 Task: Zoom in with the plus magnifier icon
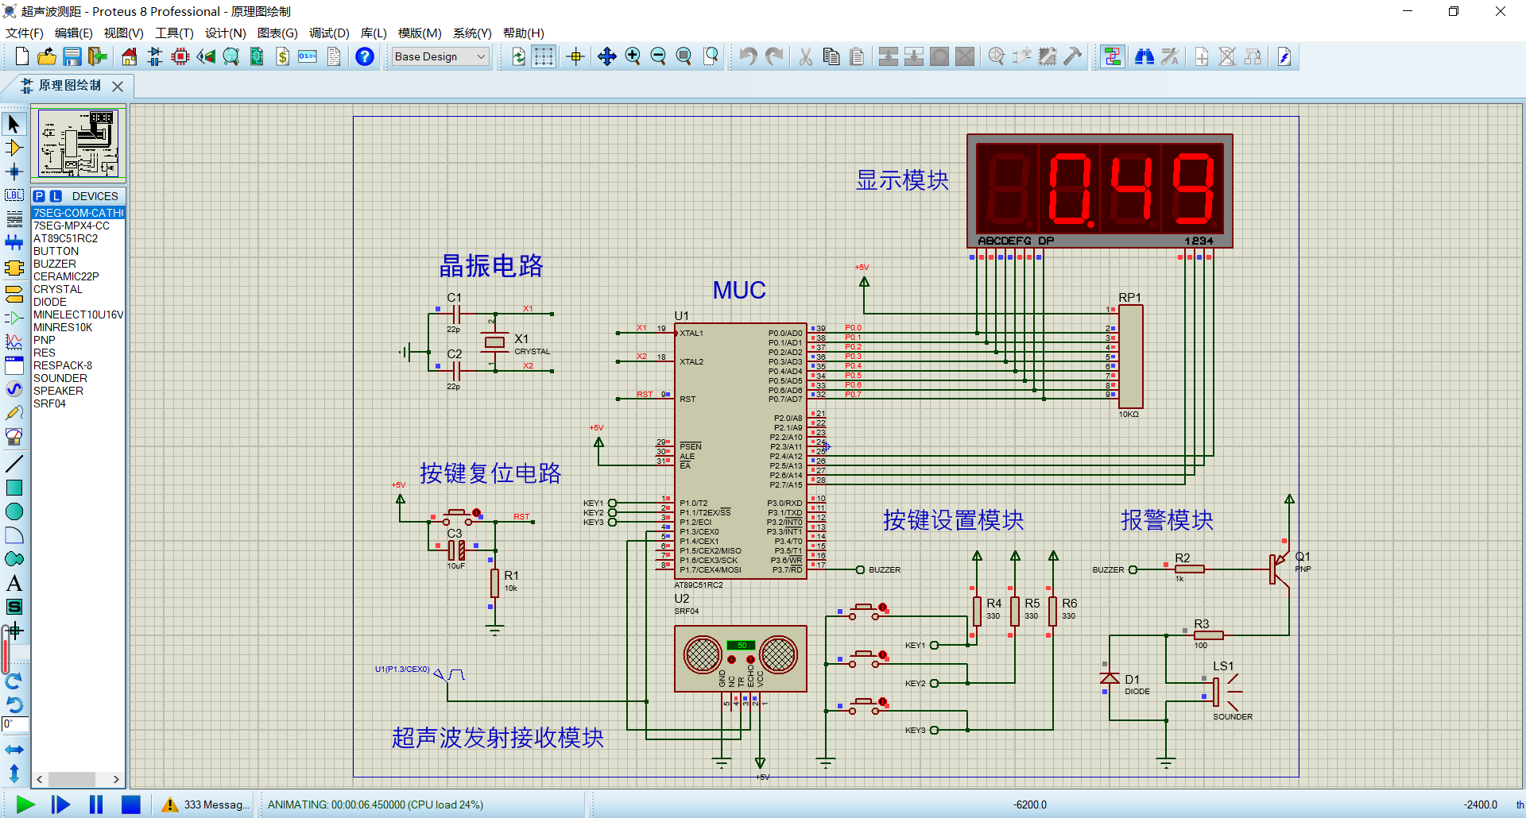(x=633, y=56)
